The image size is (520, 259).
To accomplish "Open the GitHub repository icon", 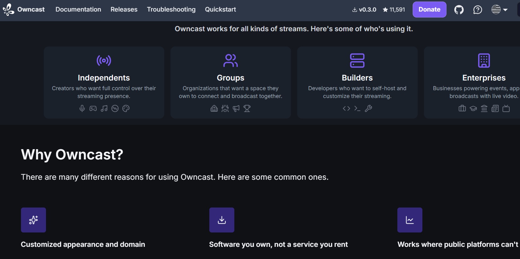I will (459, 10).
